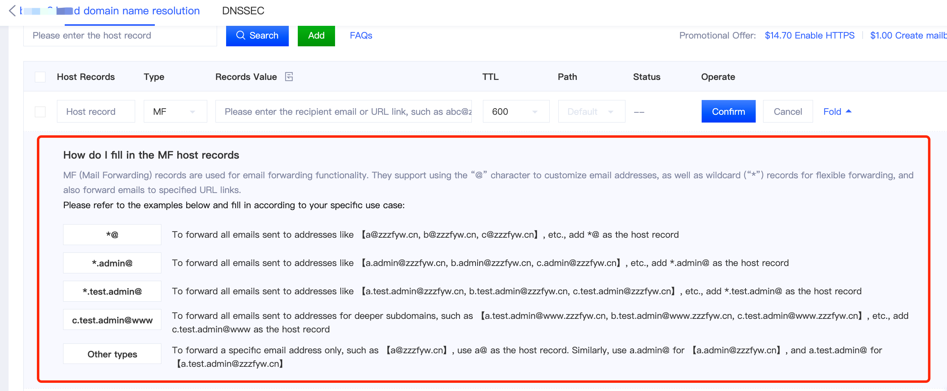Toggle the select-all header checkbox

point(40,77)
